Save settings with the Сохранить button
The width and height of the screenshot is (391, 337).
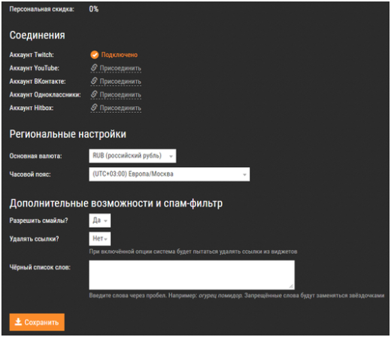point(37,322)
